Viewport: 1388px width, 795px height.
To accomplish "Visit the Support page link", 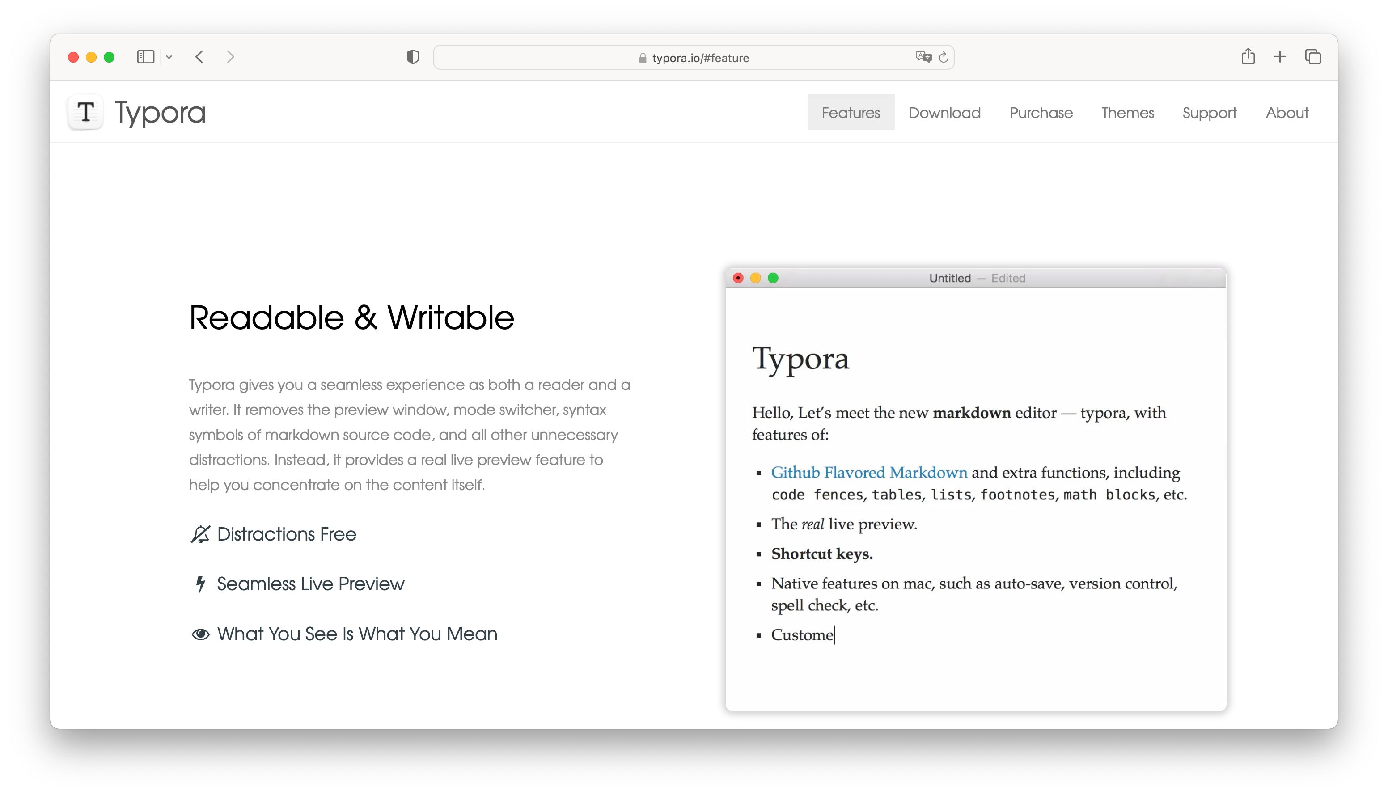I will click(x=1209, y=113).
